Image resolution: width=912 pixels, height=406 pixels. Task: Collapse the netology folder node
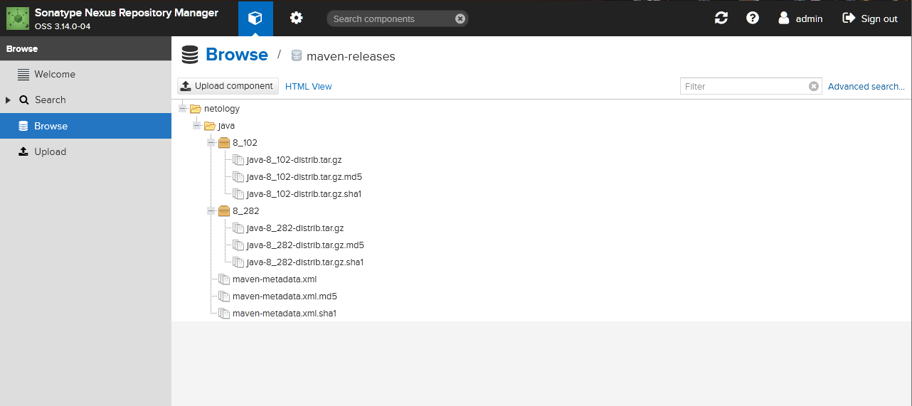coord(183,109)
